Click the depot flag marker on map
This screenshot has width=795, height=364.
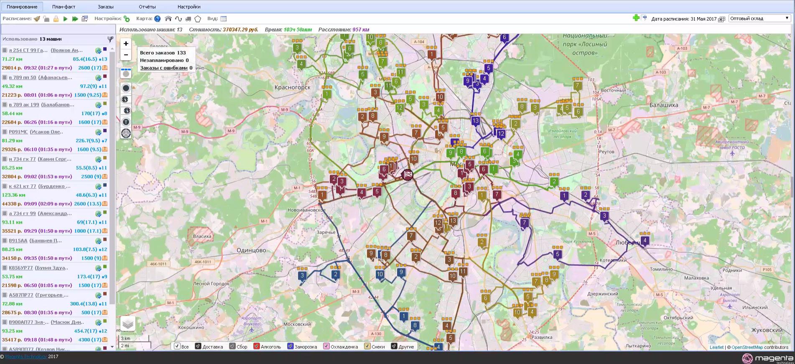pyautogui.click(x=408, y=175)
